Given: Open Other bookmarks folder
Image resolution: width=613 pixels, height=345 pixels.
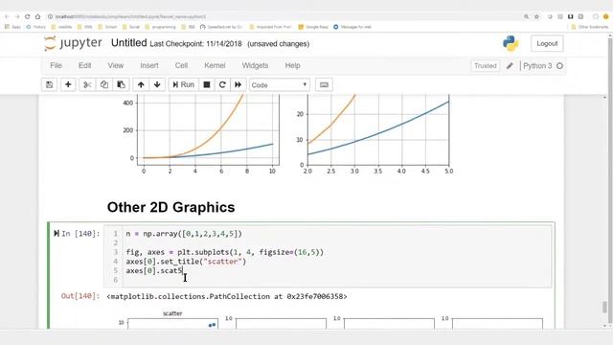Looking at the screenshot, I should point(590,27).
